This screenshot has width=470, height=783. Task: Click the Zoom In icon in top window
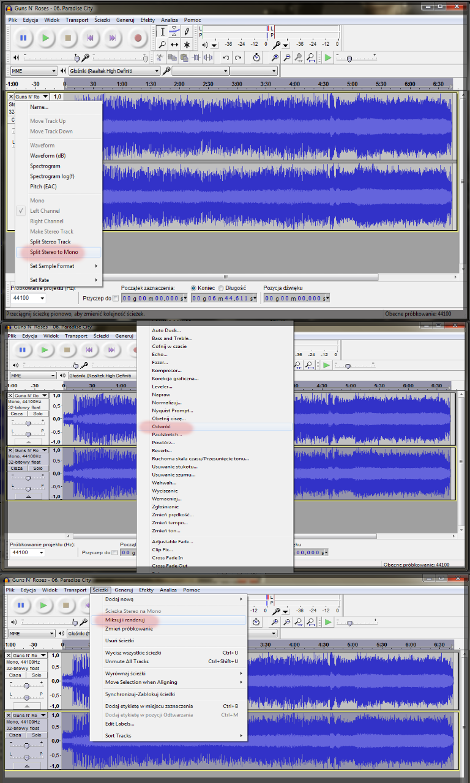click(275, 58)
